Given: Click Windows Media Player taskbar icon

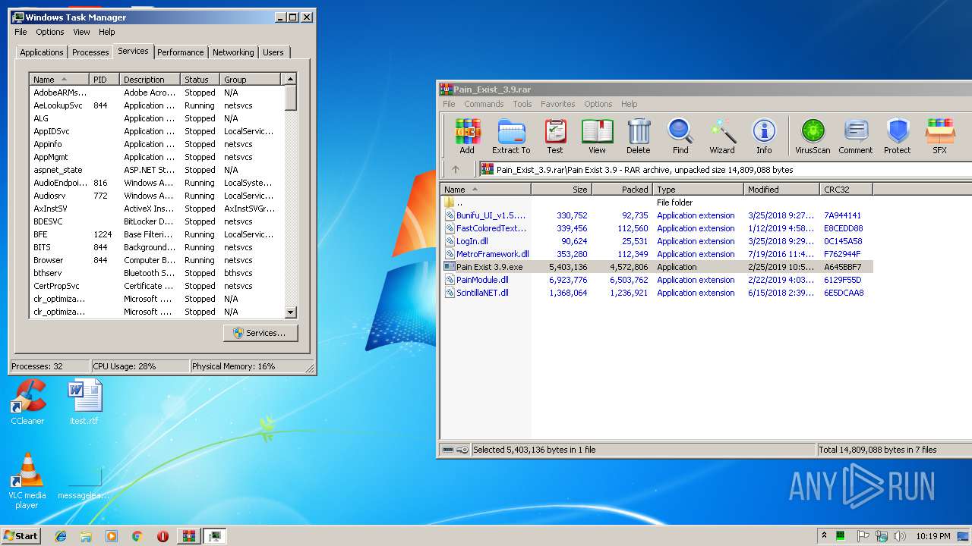Looking at the screenshot, I should [x=112, y=536].
